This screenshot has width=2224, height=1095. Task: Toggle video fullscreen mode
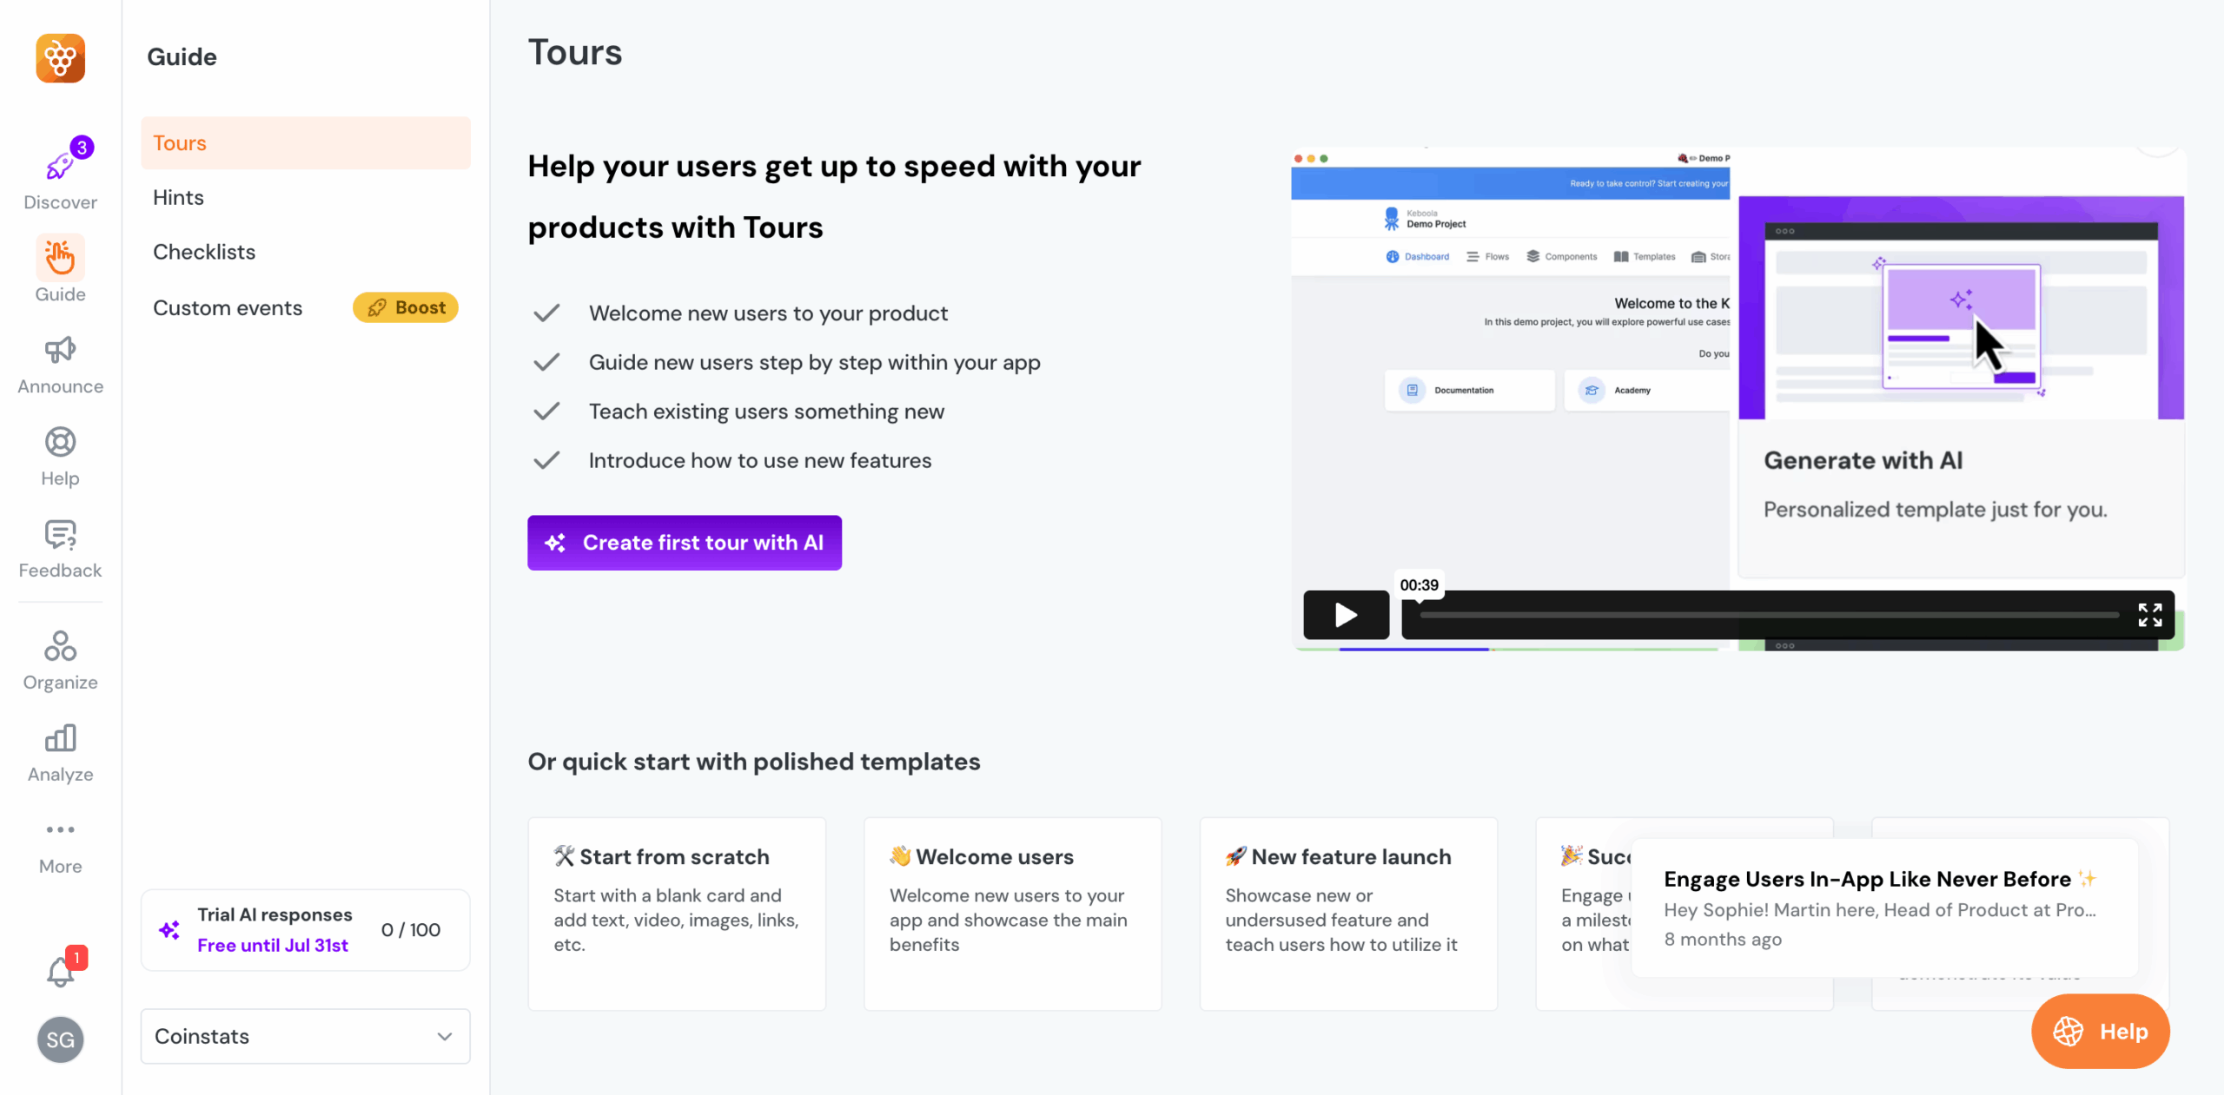(x=2150, y=615)
